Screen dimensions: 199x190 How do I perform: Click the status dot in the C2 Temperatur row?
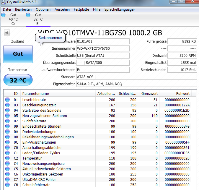pyautogui.click(x=7, y=158)
